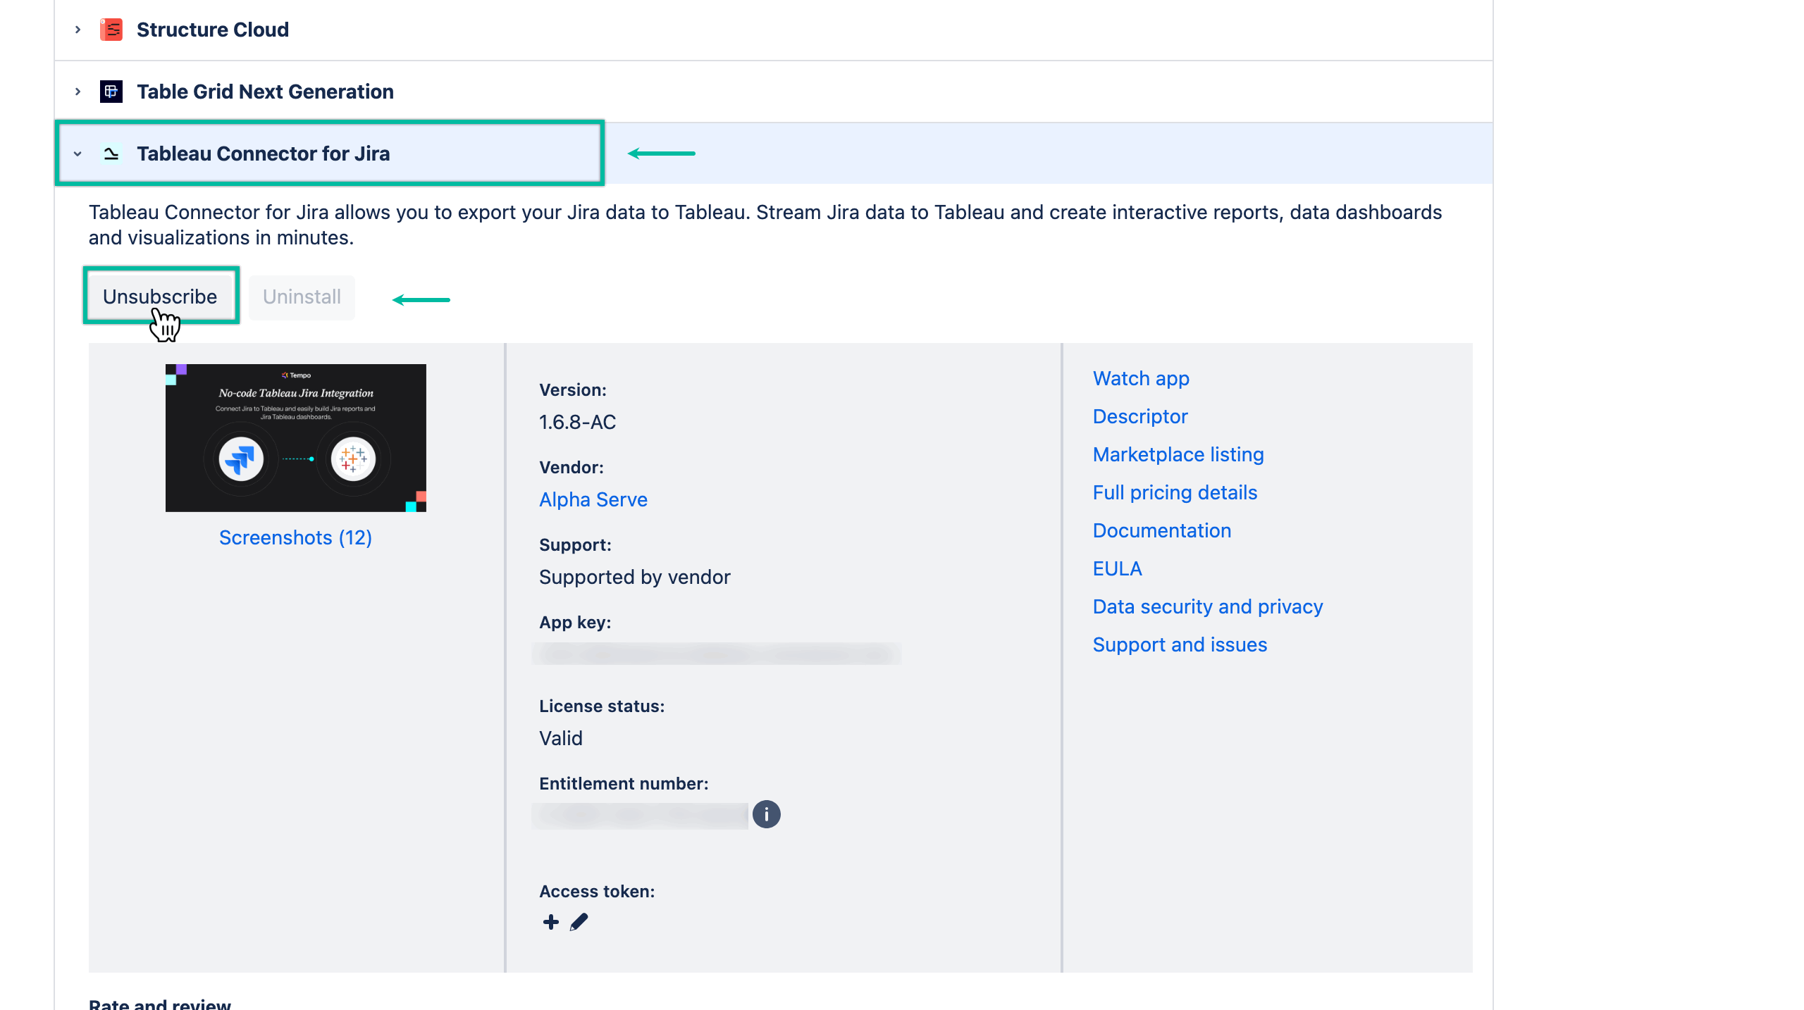Screen dimensions: 1804x1010
Task: View Full pricing details
Action: tap(1174, 492)
